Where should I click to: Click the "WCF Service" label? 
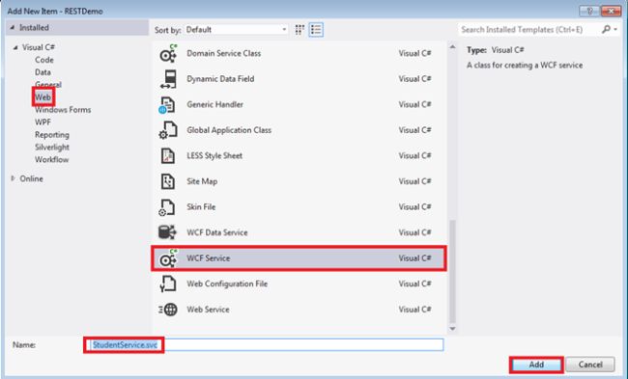pyautogui.click(x=209, y=258)
